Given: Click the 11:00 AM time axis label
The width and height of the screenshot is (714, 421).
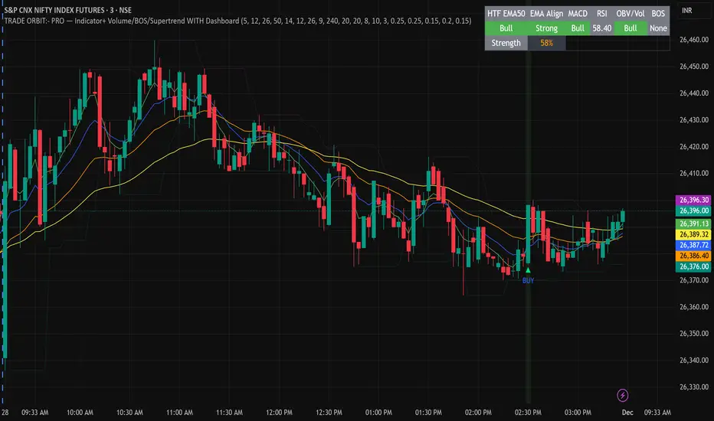Looking at the screenshot, I should tap(179, 413).
